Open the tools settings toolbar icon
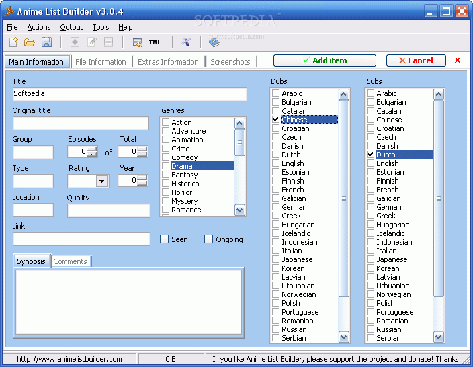The height and width of the screenshot is (367, 473). point(186,42)
